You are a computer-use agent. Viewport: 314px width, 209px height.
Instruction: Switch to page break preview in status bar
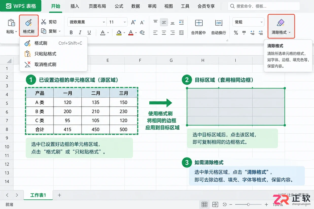(x=215, y=204)
